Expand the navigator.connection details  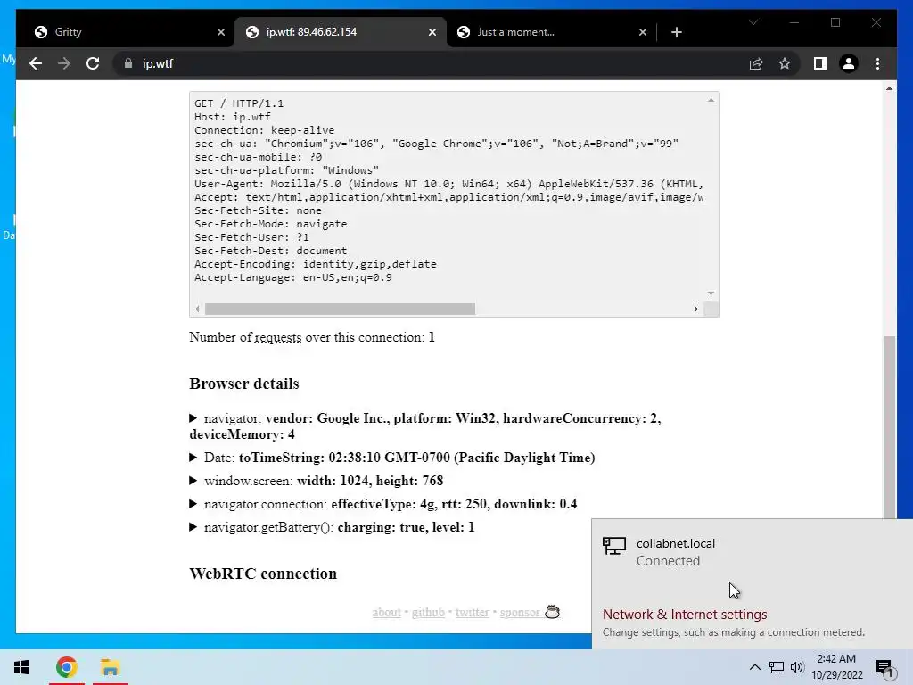(x=383, y=505)
